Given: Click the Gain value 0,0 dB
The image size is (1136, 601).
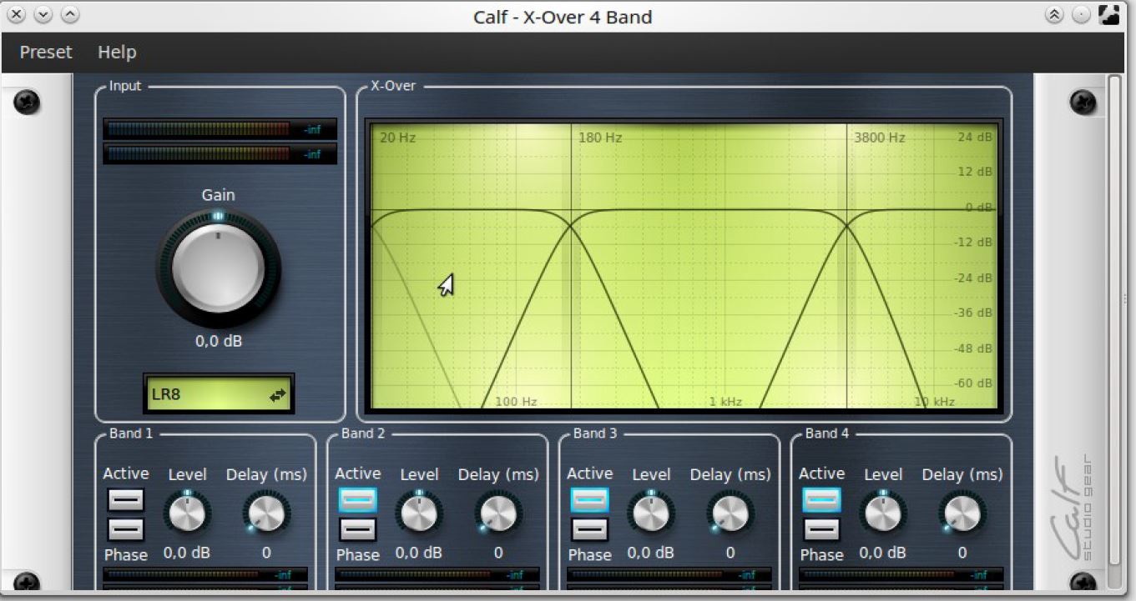Looking at the screenshot, I should (219, 341).
